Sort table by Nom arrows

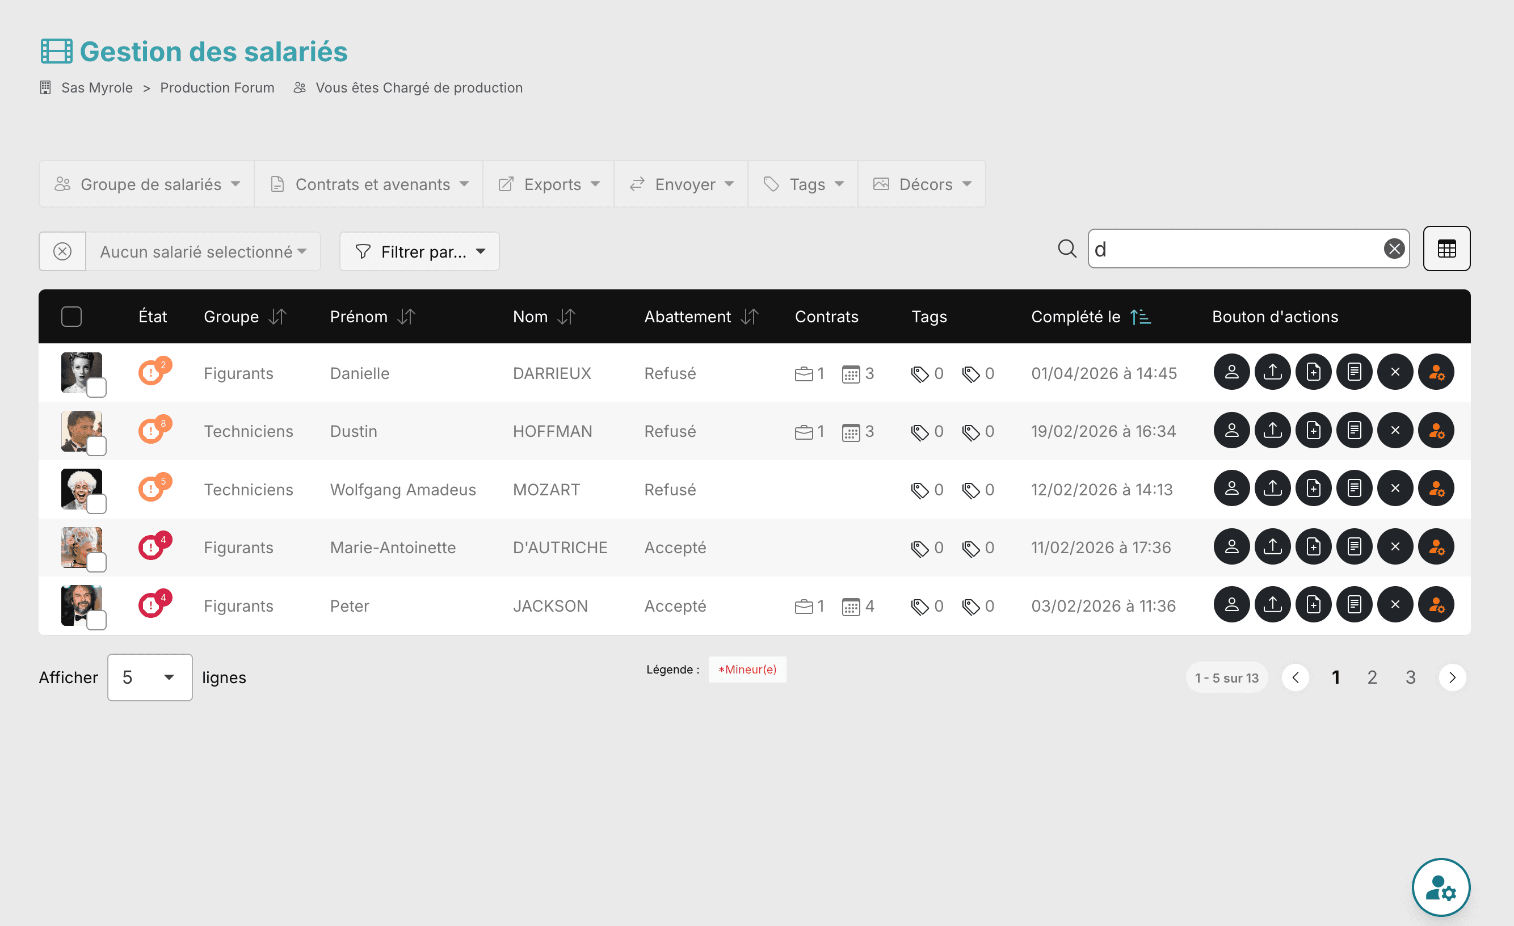pyautogui.click(x=566, y=317)
